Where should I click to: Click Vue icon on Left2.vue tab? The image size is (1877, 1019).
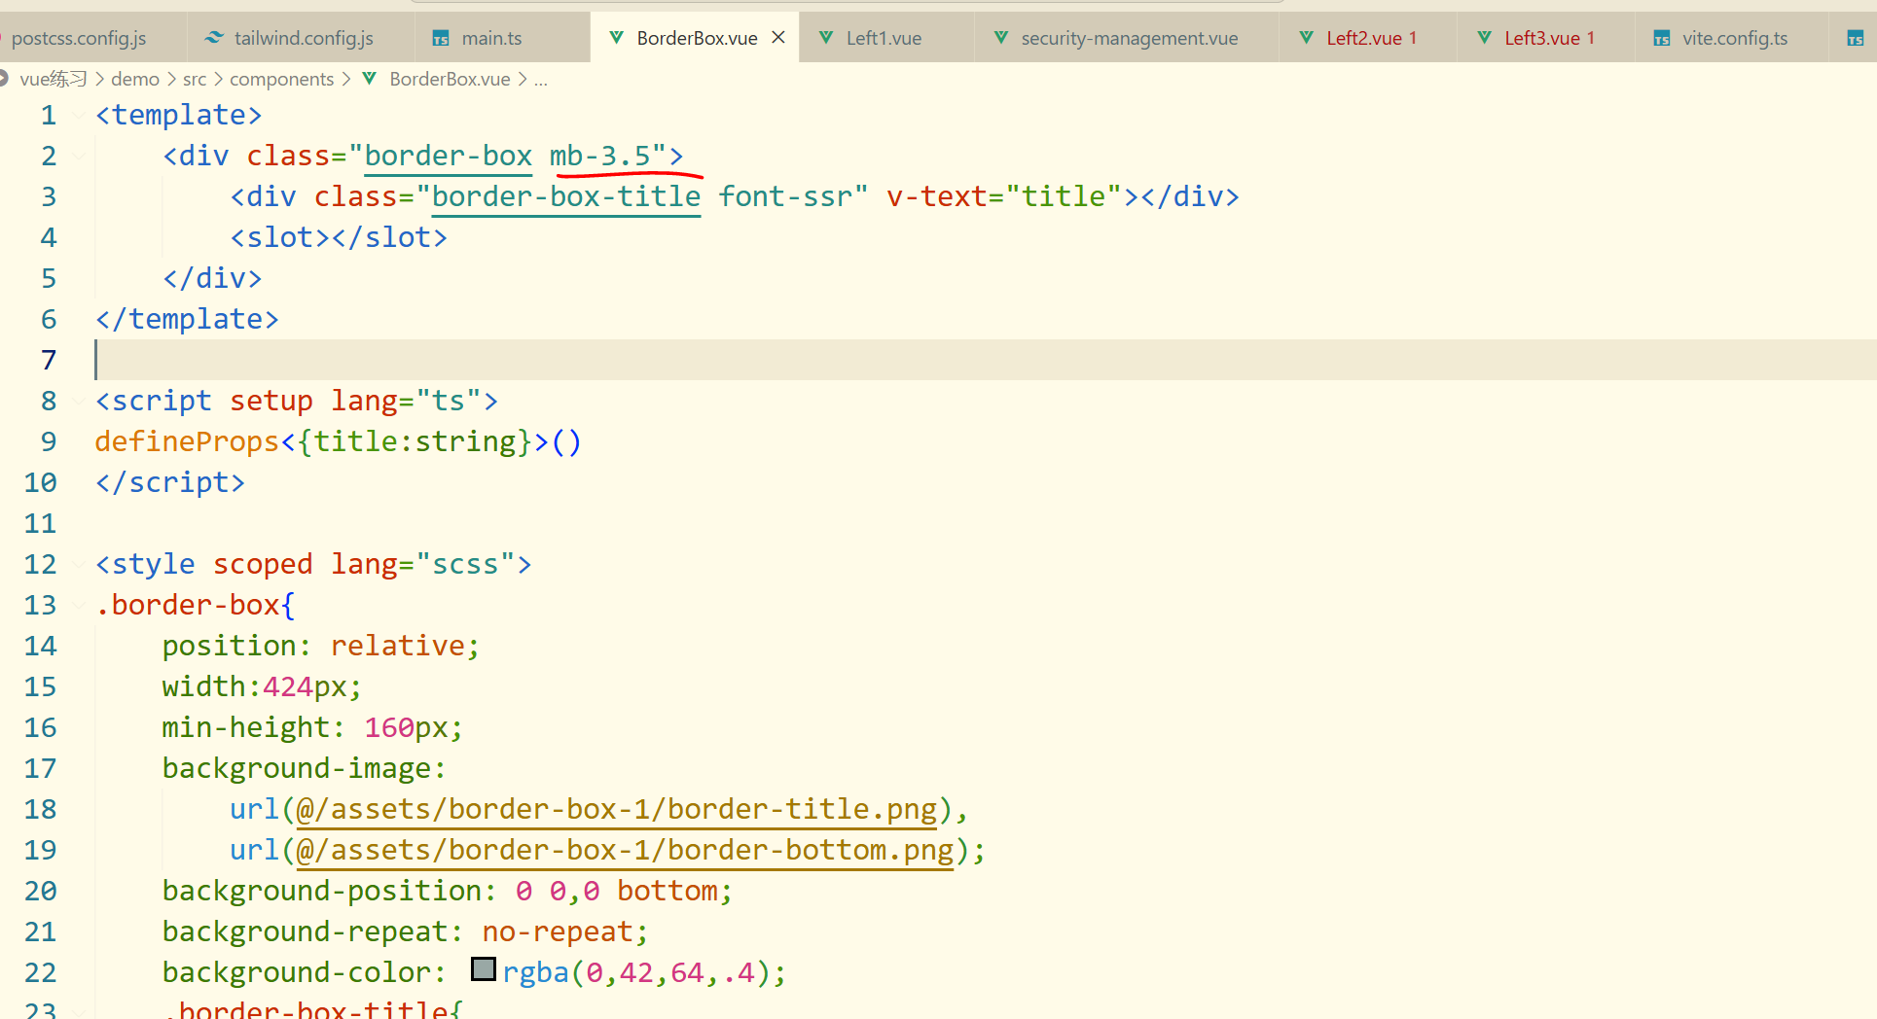click(x=1307, y=38)
